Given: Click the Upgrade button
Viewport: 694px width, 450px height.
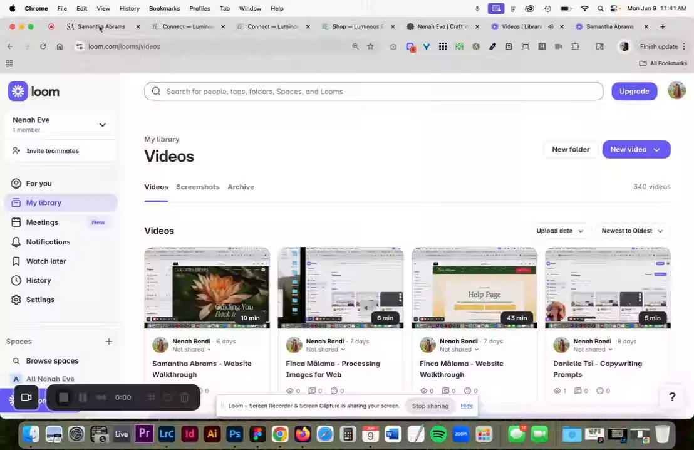Looking at the screenshot, I should [634, 92].
